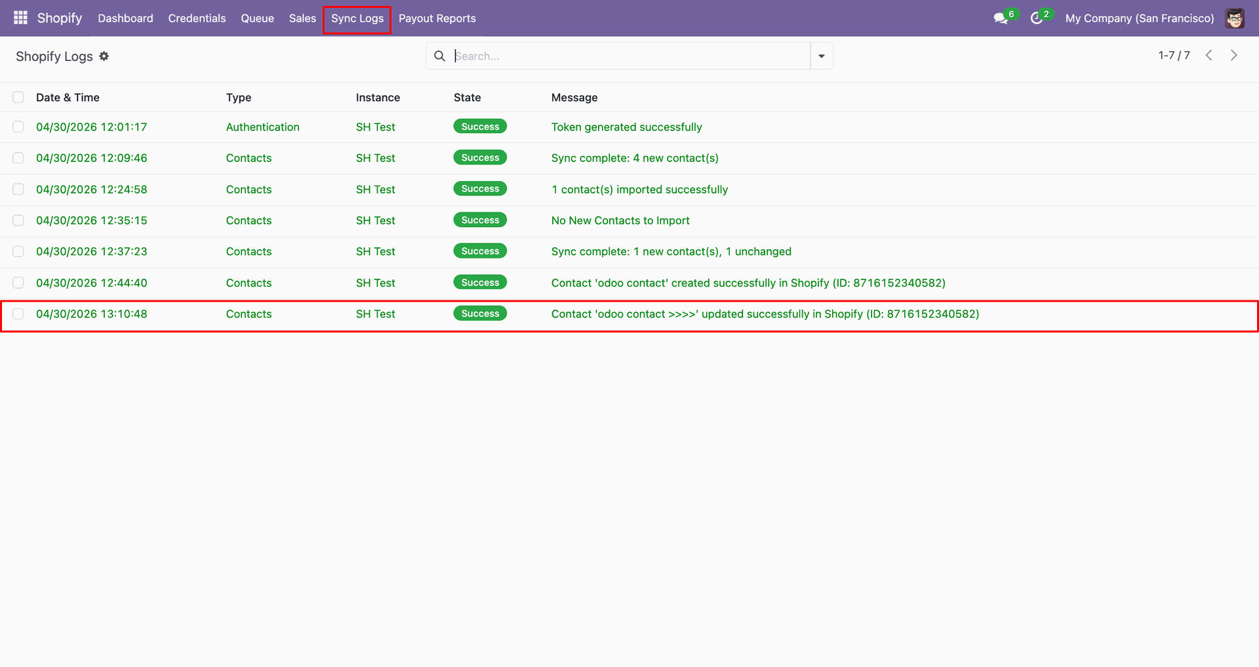
Task: Open the messages chat icon
Action: pos(1001,18)
